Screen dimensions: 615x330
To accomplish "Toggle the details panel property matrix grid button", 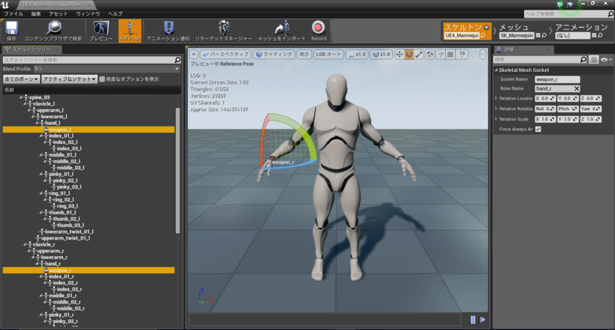I will click(x=594, y=59).
